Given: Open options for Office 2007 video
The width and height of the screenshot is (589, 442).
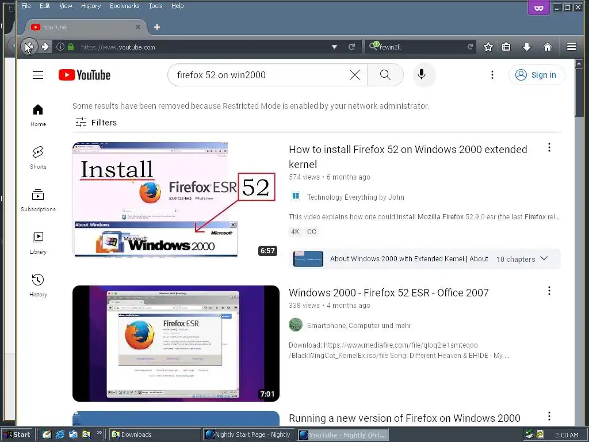Looking at the screenshot, I should (549, 291).
